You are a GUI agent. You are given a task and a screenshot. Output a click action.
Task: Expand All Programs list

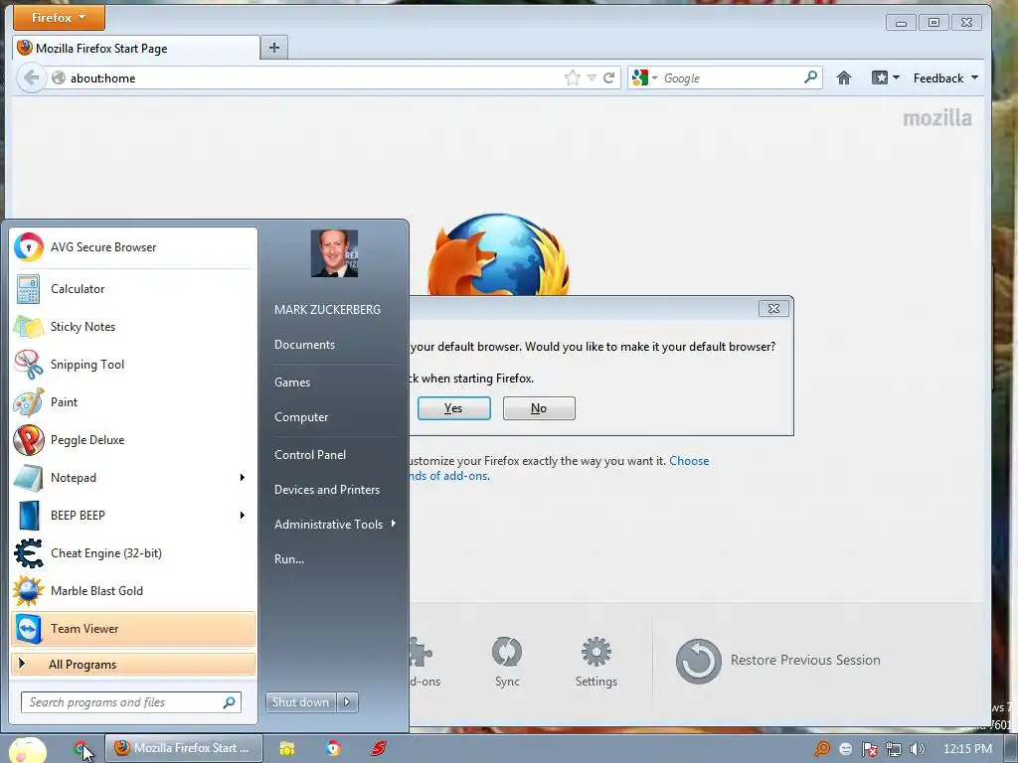coord(133,665)
